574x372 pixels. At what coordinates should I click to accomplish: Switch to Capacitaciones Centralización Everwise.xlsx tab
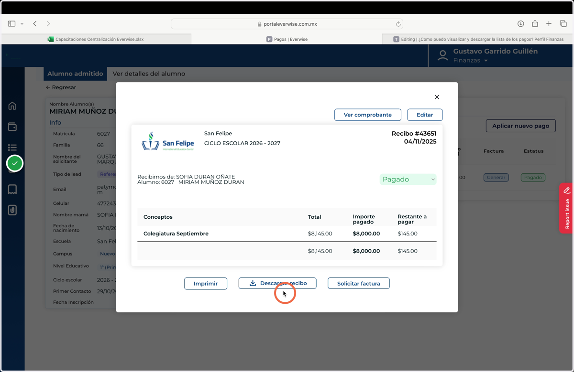96,39
